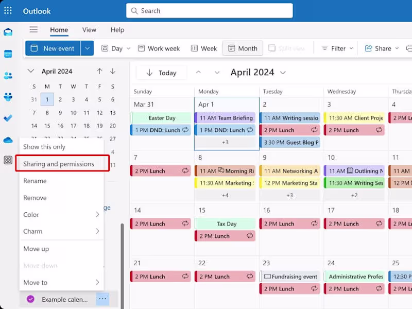Go to next month in mini calendar
The height and width of the screenshot is (309, 412).
pyautogui.click(x=113, y=71)
